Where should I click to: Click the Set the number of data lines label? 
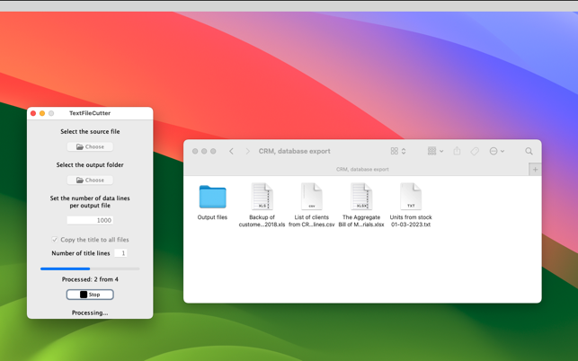point(90,202)
